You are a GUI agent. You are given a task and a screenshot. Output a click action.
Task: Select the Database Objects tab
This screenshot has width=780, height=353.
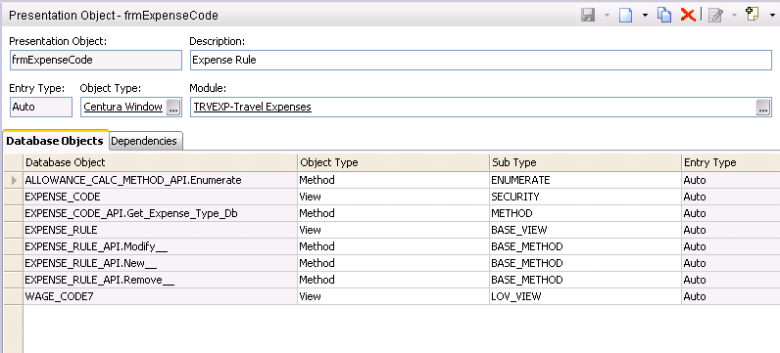click(x=55, y=141)
